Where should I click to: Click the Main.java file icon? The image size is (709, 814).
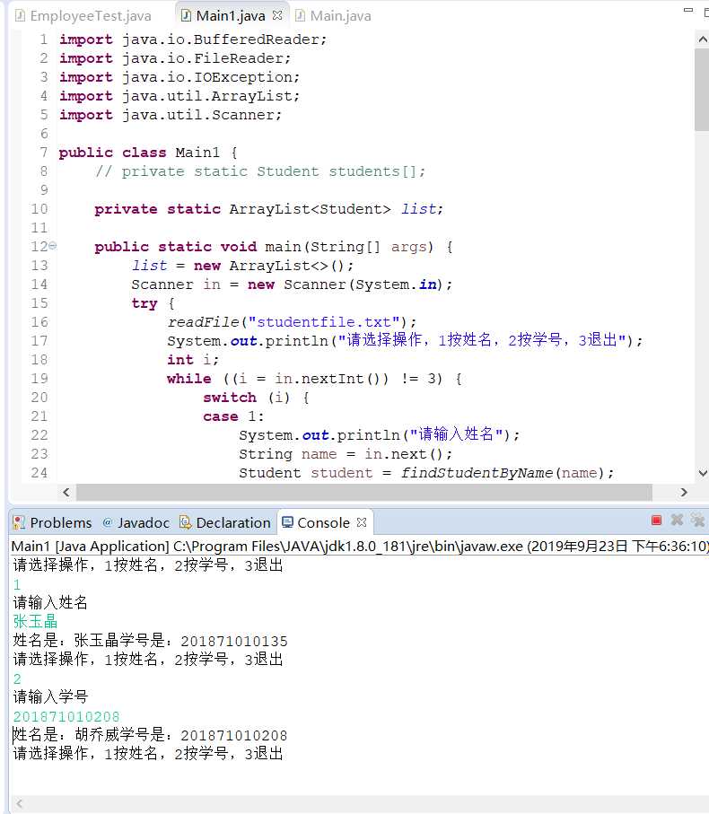[x=300, y=15]
